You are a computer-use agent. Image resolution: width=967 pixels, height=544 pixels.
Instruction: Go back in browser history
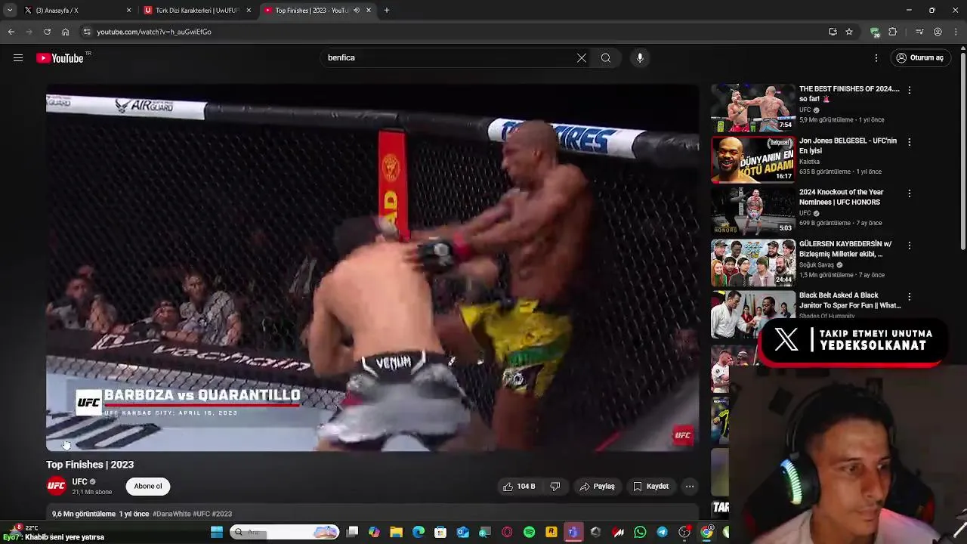click(11, 32)
